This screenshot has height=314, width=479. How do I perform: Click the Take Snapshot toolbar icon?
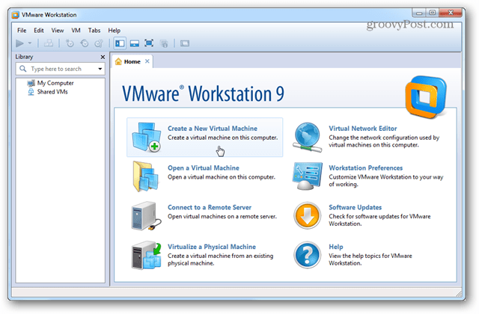pos(70,43)
